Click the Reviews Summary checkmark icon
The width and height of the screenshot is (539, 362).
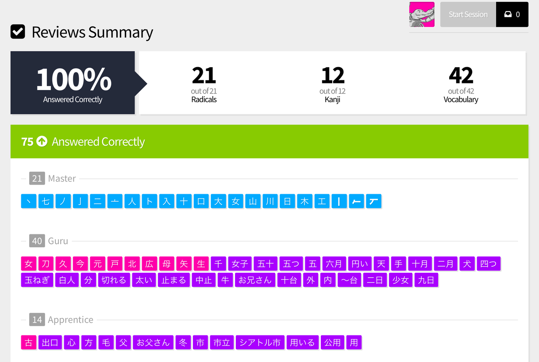pos(18,32)
